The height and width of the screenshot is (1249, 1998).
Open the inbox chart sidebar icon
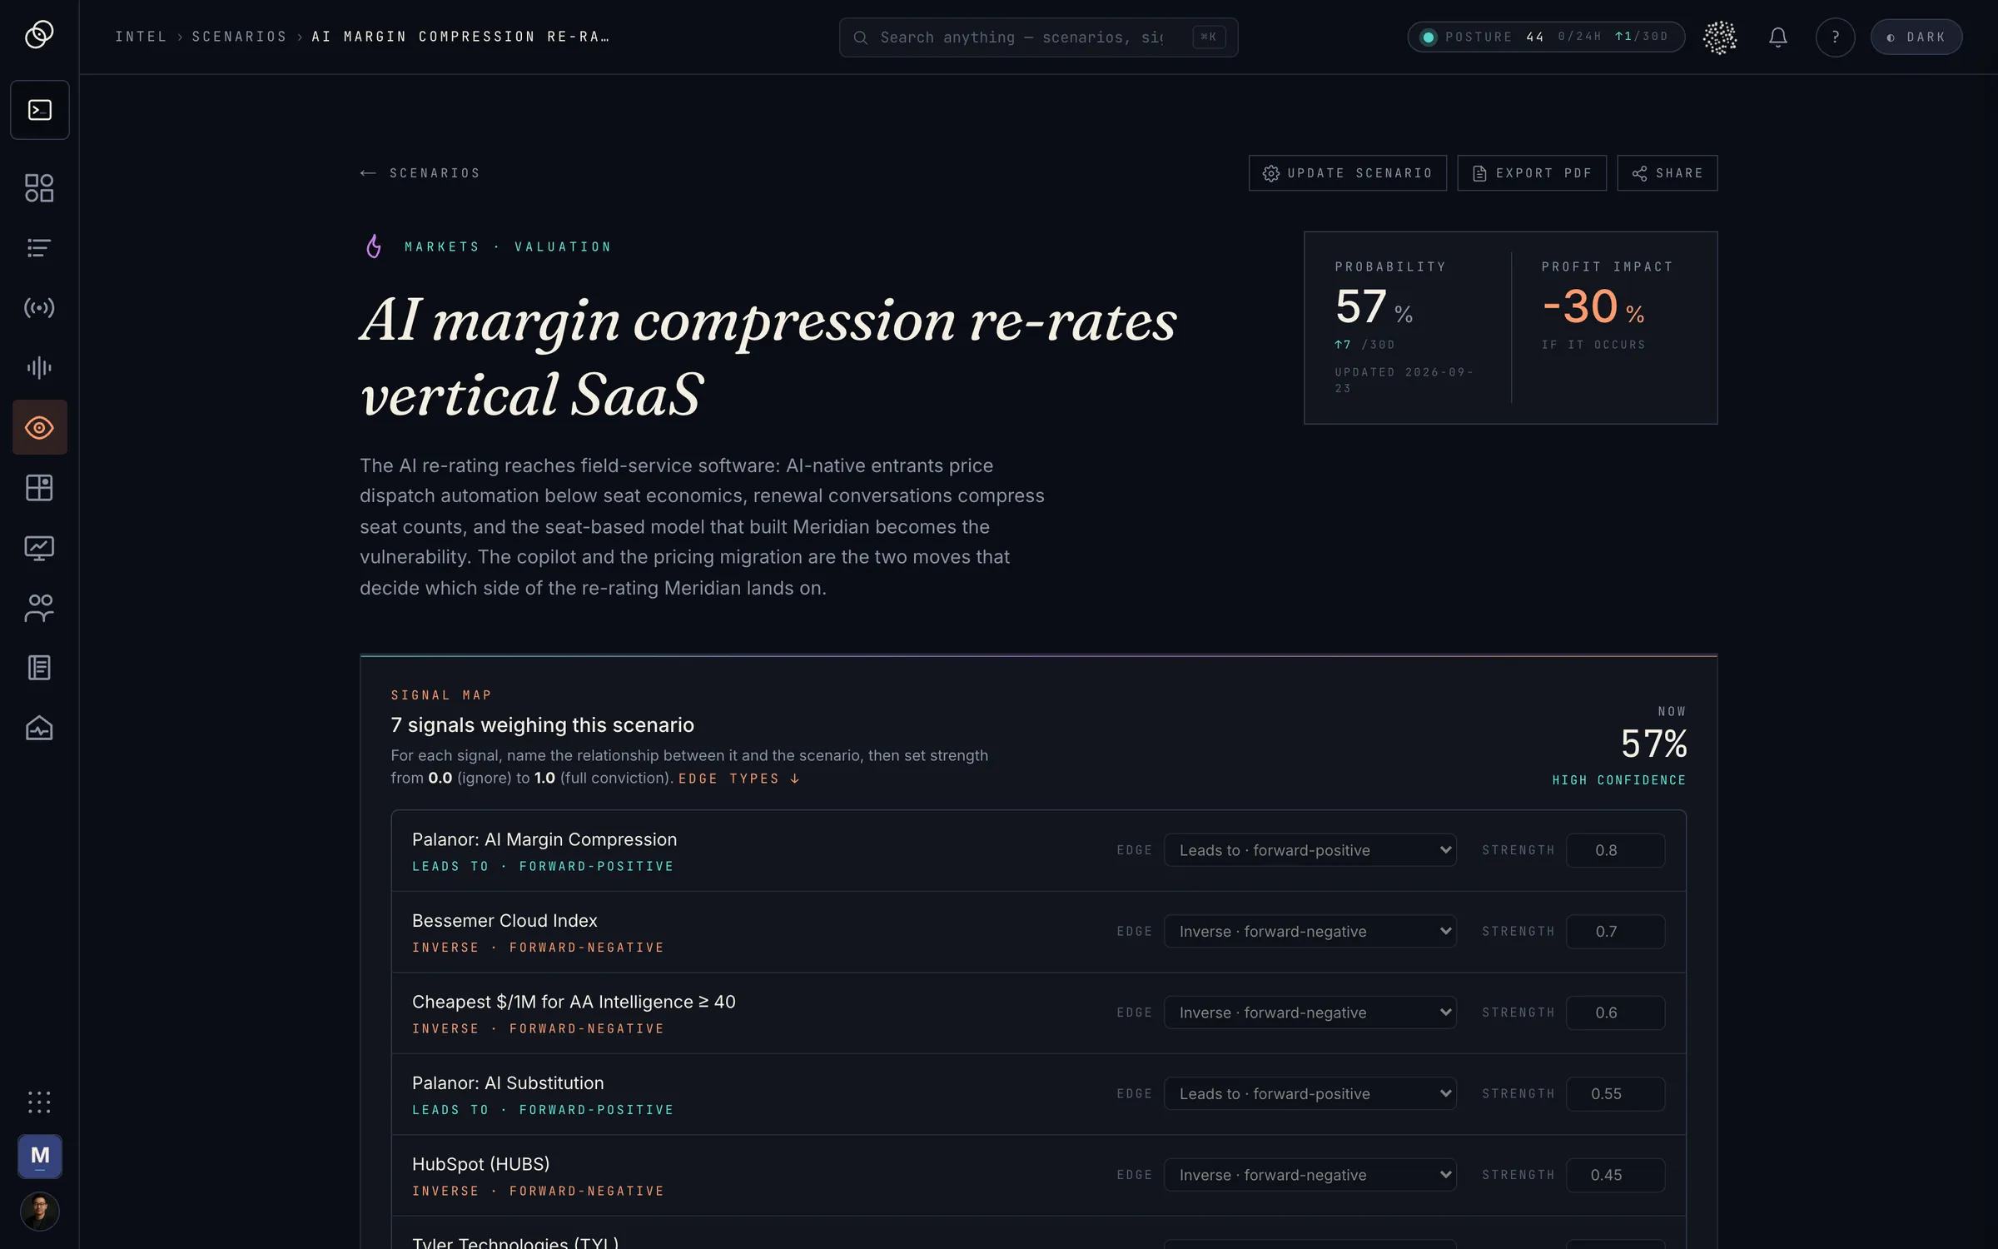tap(39, 728)
